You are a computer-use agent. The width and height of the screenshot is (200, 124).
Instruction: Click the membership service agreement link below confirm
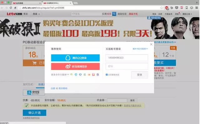31,118
